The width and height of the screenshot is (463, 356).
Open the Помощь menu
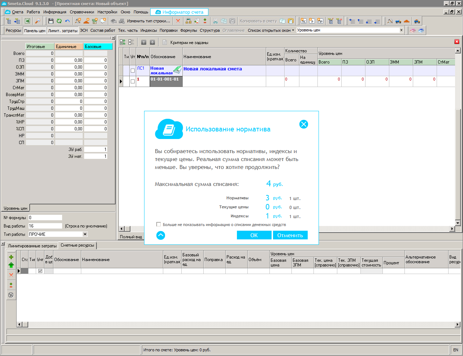(x=141, y=12)
